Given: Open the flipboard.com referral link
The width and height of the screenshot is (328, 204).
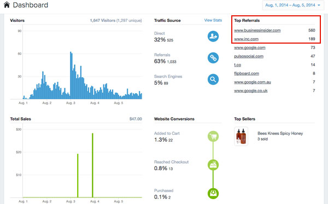Looking at the screenshot, I should pyautogui.click(x=247, y=74).
